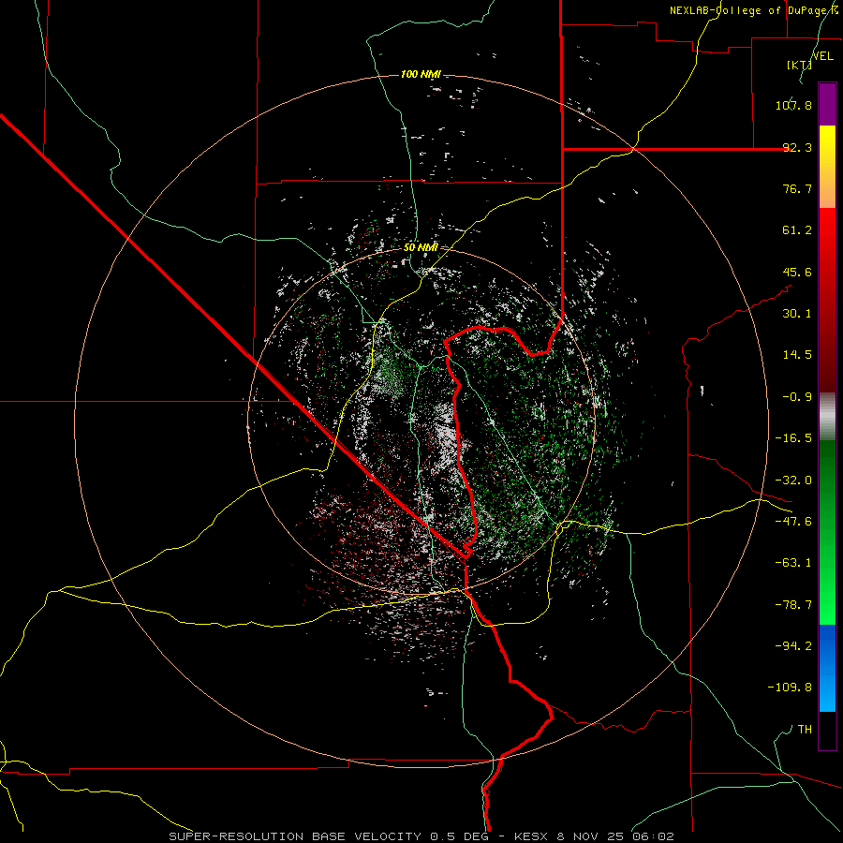The height and width of the screenshot is (843, 843).
Task: Select the TH legend label
Action: tap(805, 730)
